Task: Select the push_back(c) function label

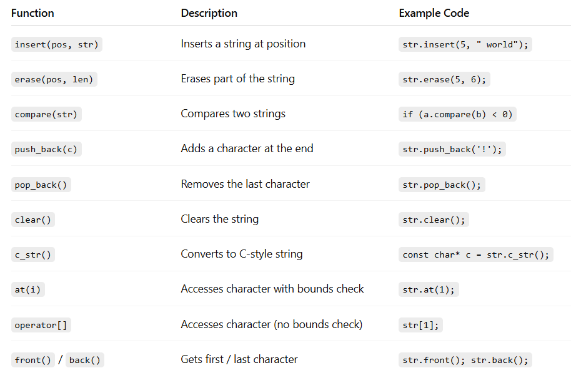Action: pyautogui.click(x=47, y=149)
